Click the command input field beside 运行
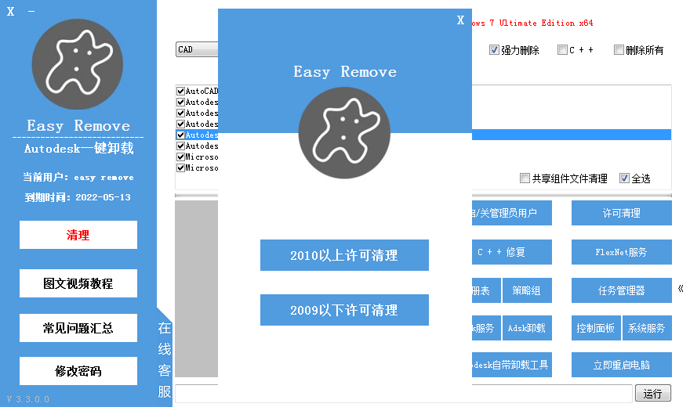 pos(404,394)
